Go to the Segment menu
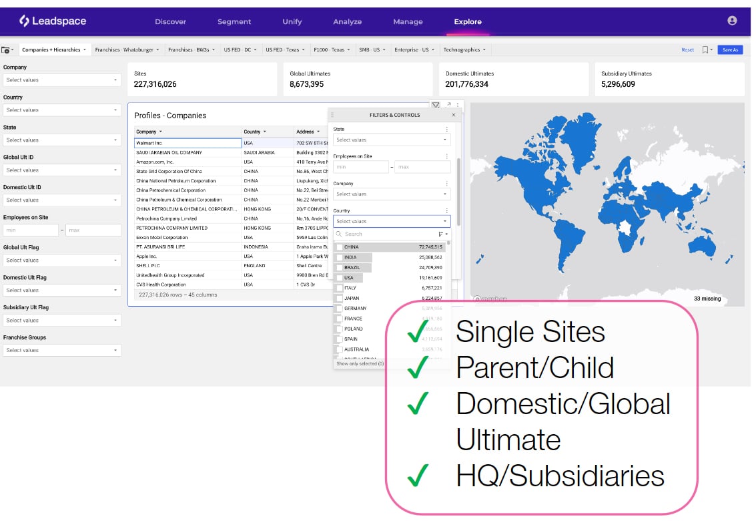756x521 pixels. [234, 22]
